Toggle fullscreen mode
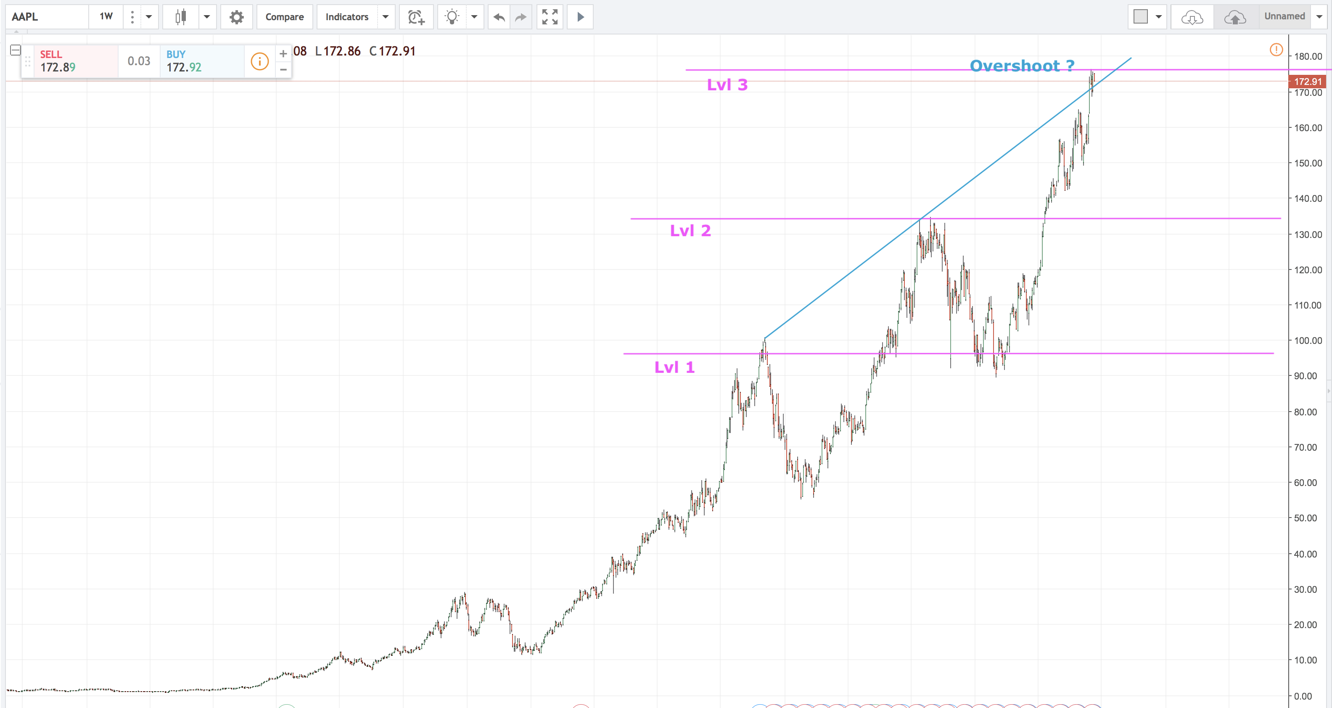The image size is (1332, 708). (x=550, y=17)
